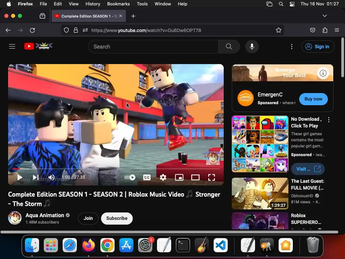The image size is (345, 259).
Task: Open the Bookmarks menu
Action: [118, 4]
